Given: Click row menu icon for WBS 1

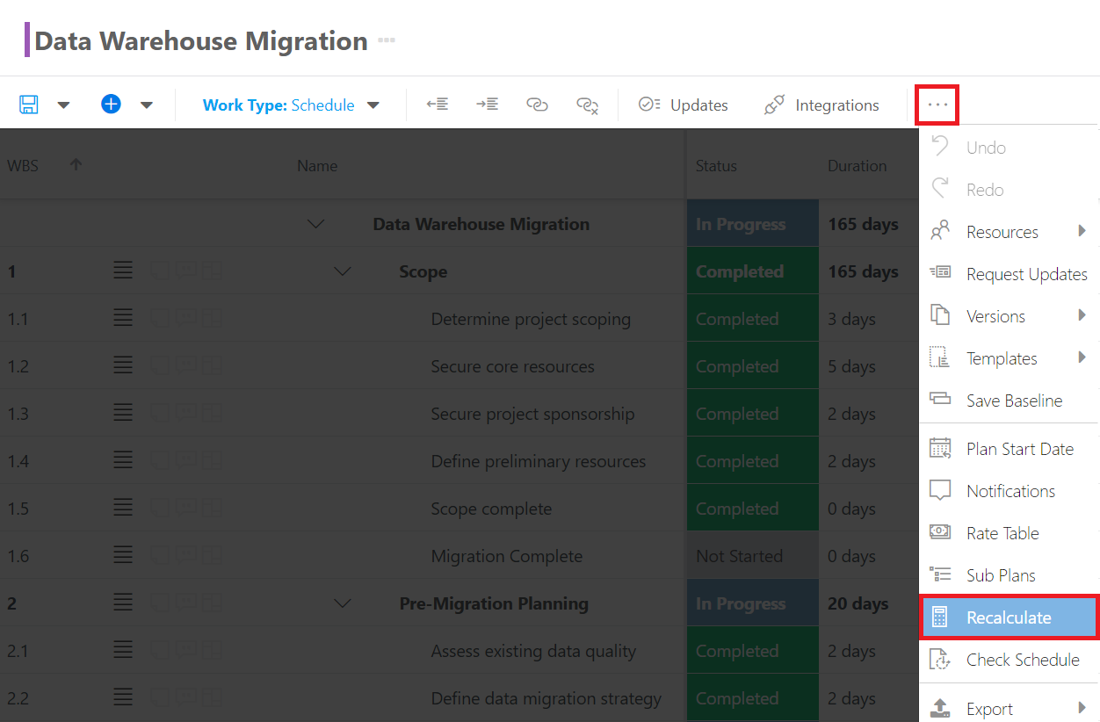Looking at the screenshot, I should pos(123,271).
